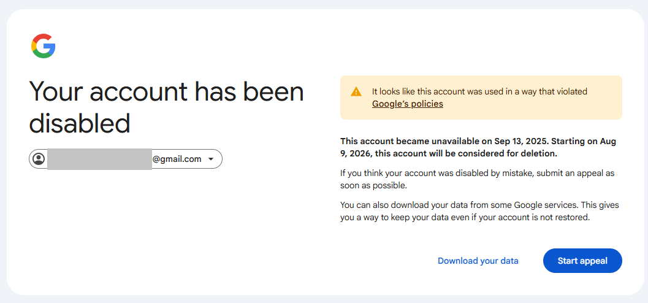Click the redacted gray email address area

(99, 159)
